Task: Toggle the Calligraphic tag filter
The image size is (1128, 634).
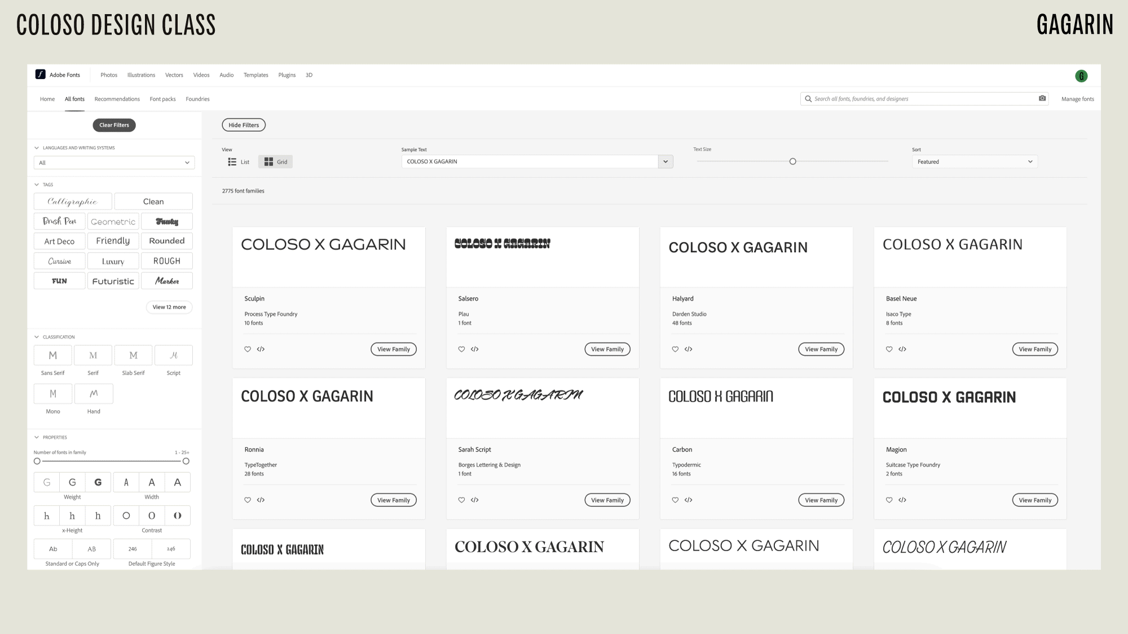Action: (x=73, y=201)
